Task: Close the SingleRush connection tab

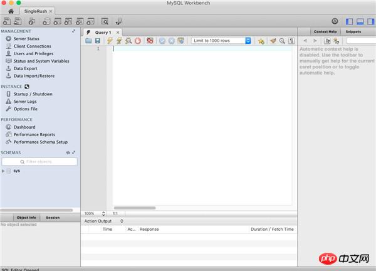Action: pos(51,11)
